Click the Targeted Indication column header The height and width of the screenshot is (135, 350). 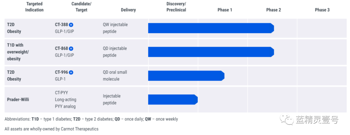[x=34, y=7]
